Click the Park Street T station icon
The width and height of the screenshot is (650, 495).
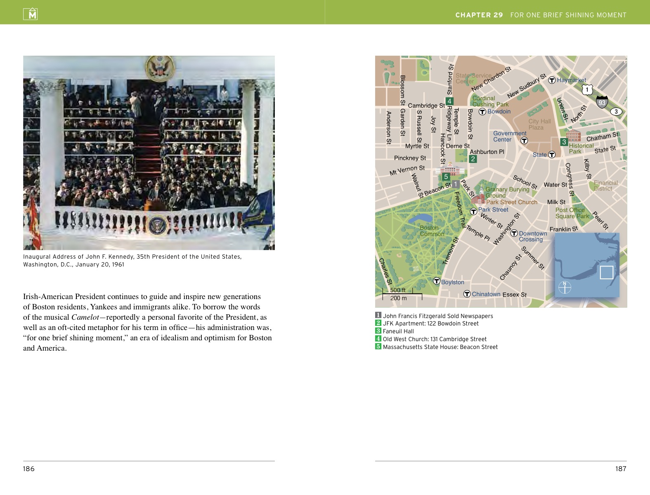(474, 211)
